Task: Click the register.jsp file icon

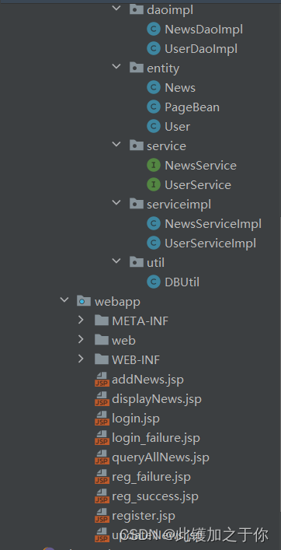Action: (102, 516)
